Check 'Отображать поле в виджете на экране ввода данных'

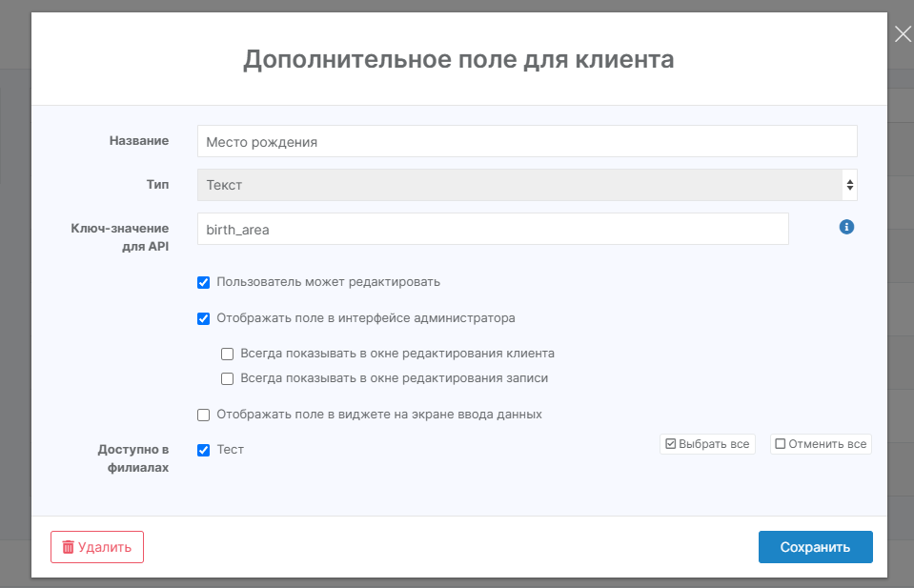pyautogui.click(x=203, y=415)
